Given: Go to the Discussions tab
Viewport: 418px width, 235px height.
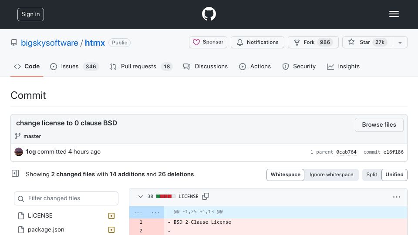Looking at the screenshot, I should tap(205, 66).
